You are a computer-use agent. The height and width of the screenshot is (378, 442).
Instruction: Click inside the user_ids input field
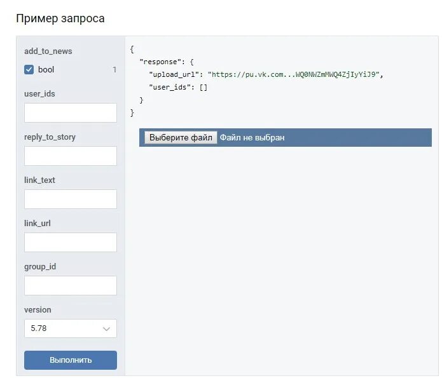(71, 113)
